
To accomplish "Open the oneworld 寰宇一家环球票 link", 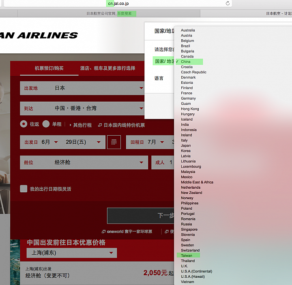I will (127, 232).
